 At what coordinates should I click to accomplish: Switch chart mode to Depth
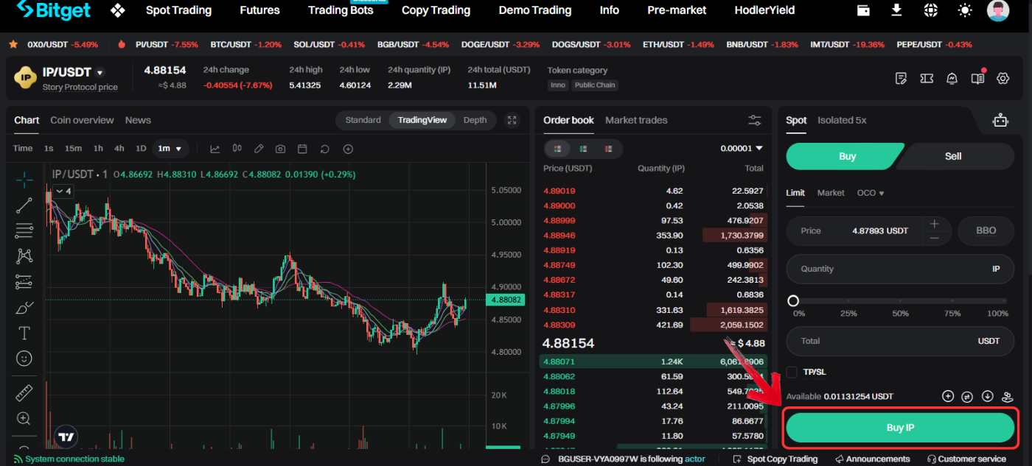(475, 120)
